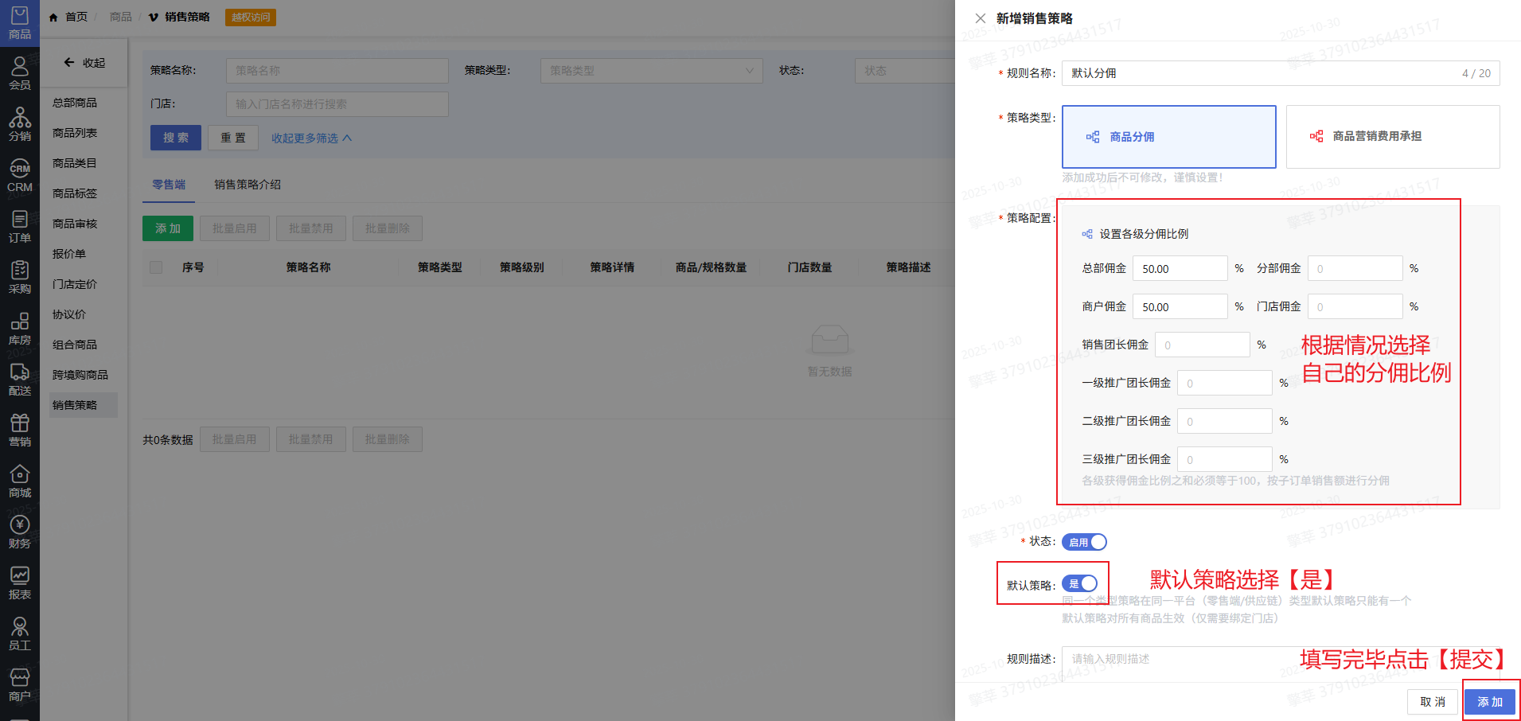This screenshot has height=721, width=1521.
Task: Collapse filters via 收起更多筛选
Action: coord(311,138)
